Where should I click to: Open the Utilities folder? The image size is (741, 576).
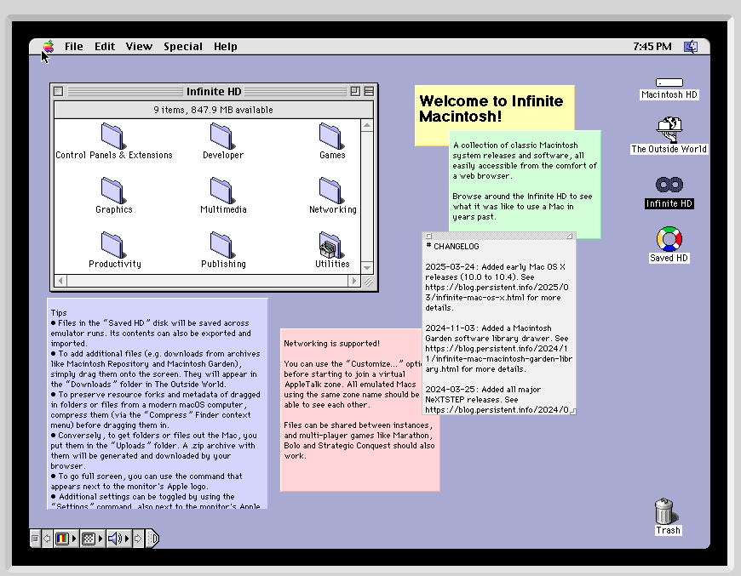[331, 248]
